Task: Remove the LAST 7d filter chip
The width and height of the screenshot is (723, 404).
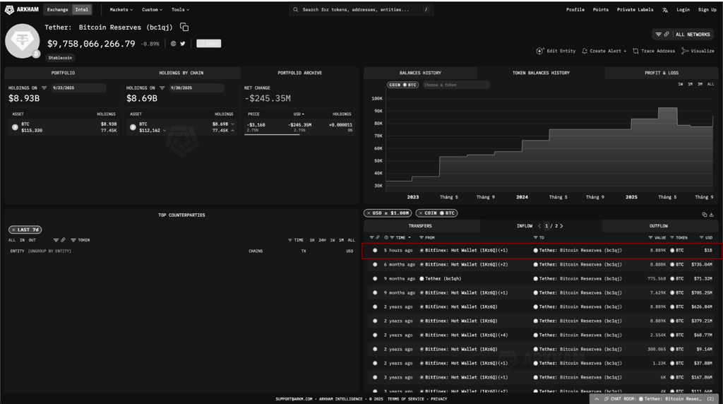Action: click(x=13, y=230)
